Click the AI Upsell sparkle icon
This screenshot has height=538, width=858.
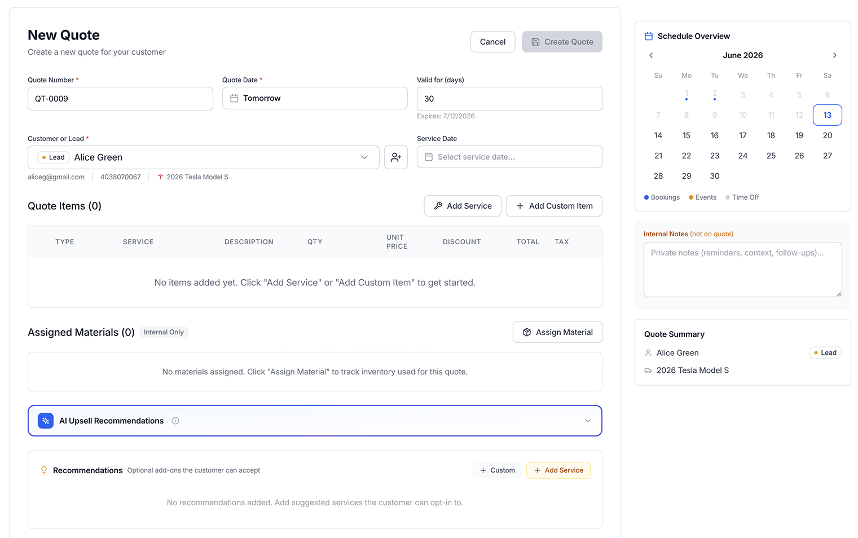[x=46, y=421]
